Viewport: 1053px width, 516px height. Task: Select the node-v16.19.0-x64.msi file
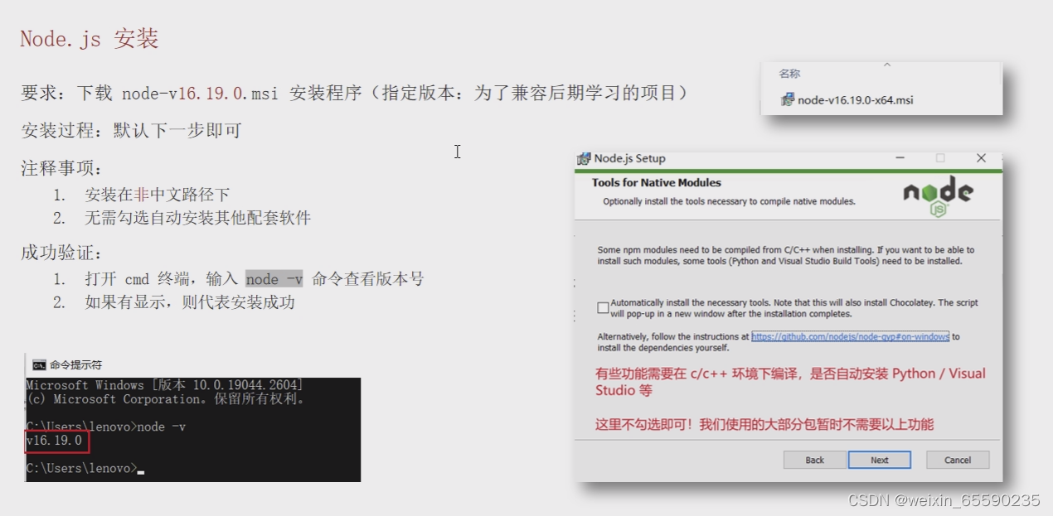[847, 100]
